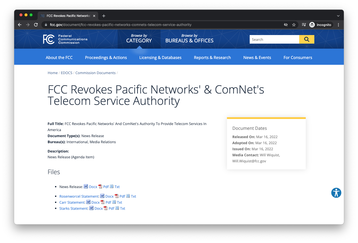Open the Reports & Research menu

[212, 57]
